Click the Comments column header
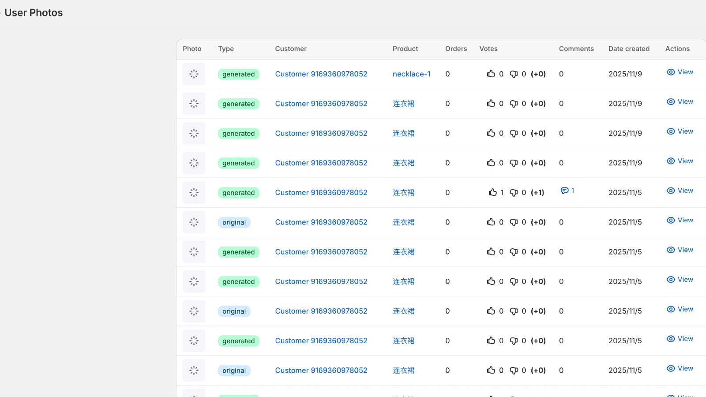Viewport: 706px width, 397px height. click(x=576, y=49)
